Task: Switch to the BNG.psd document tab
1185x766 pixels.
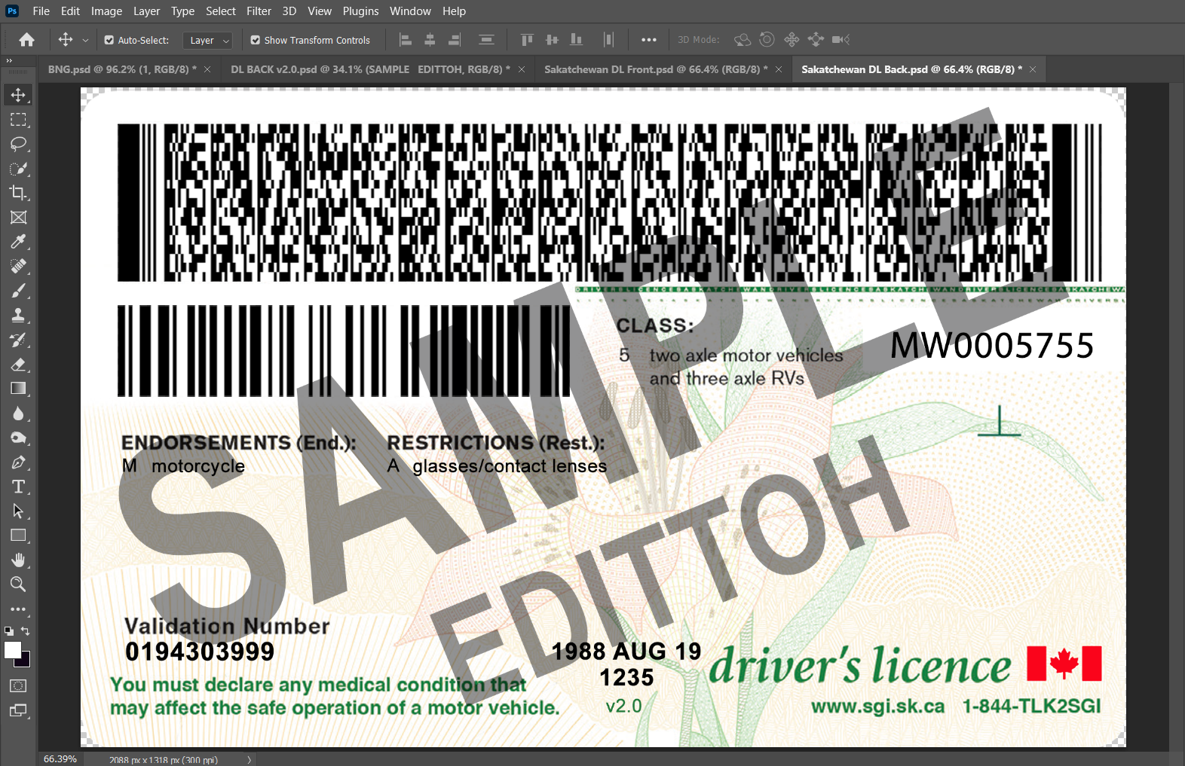Action: [x=122, y=69]
